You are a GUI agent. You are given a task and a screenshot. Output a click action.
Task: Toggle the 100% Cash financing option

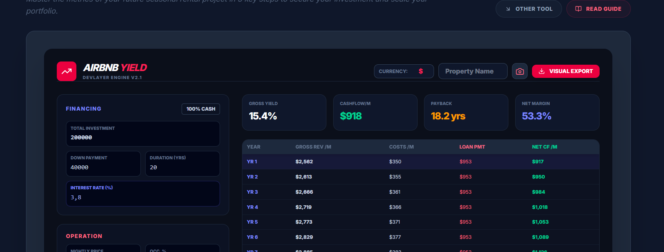pos(201,109)
